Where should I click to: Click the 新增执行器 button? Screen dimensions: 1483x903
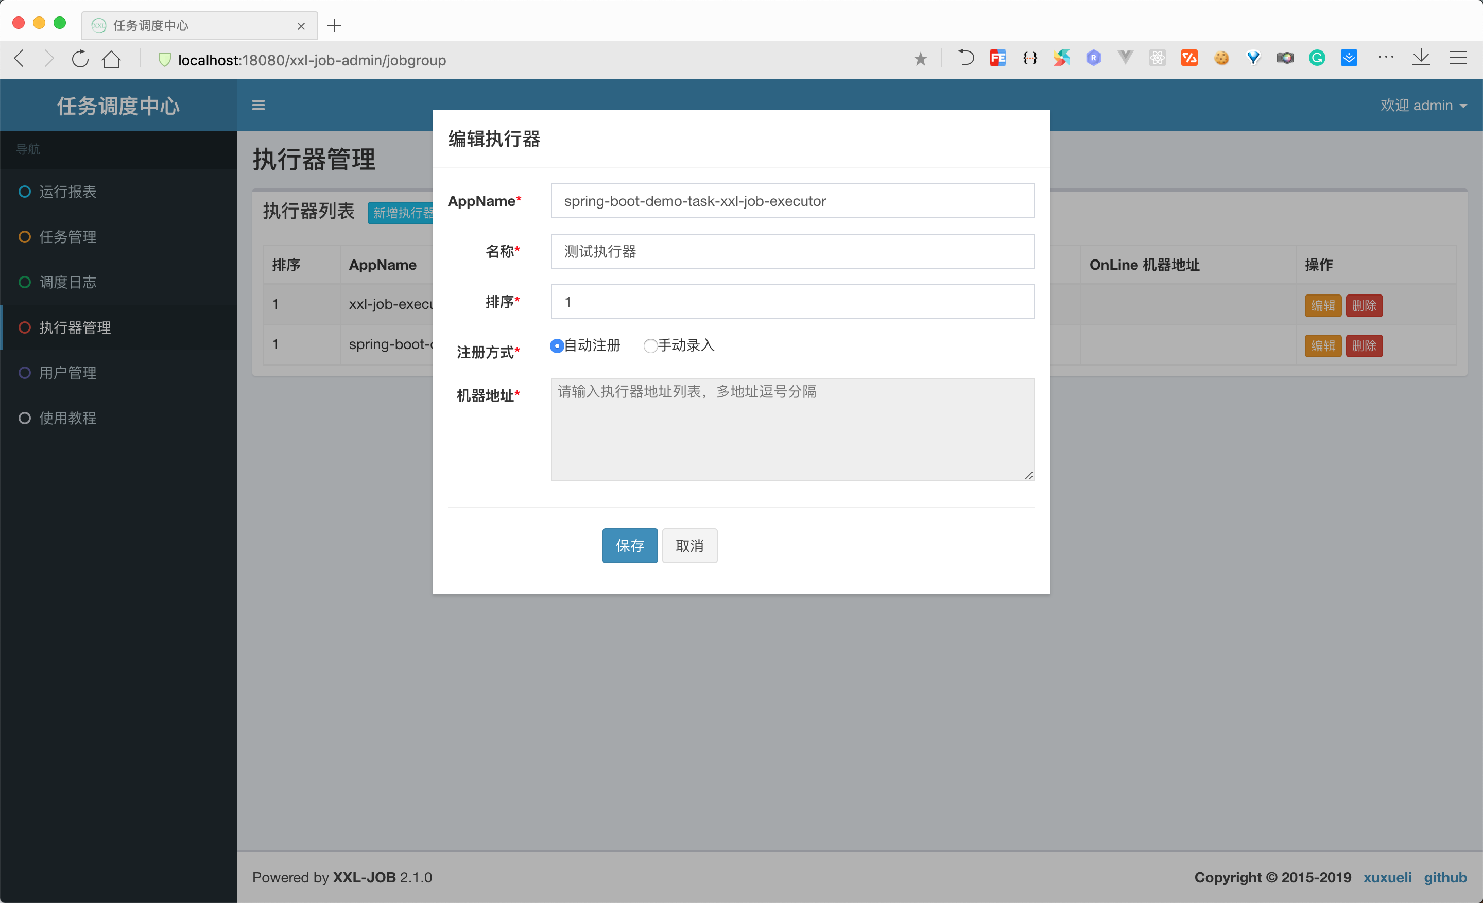401,213
